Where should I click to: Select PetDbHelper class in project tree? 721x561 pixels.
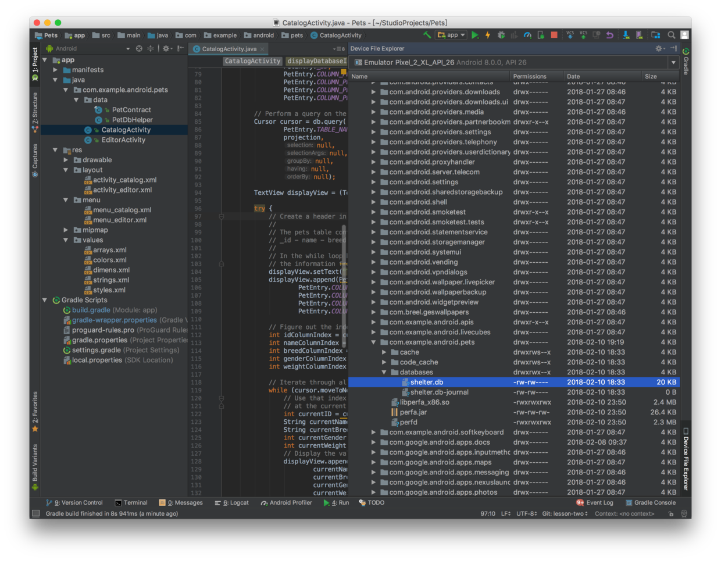click(x=132, y=120)
